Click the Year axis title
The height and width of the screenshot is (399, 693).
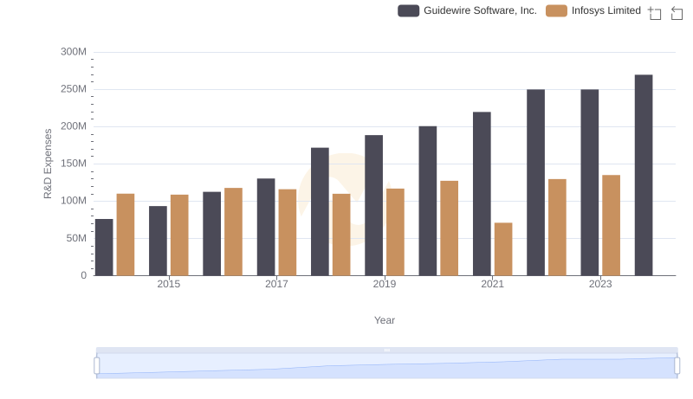tap(385, 320)
